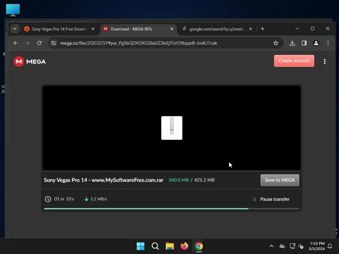Image resolution: width=339 pixels, height=254 pixels.
Task: Click the download speed arrow icon
Action: pos(86,199)
